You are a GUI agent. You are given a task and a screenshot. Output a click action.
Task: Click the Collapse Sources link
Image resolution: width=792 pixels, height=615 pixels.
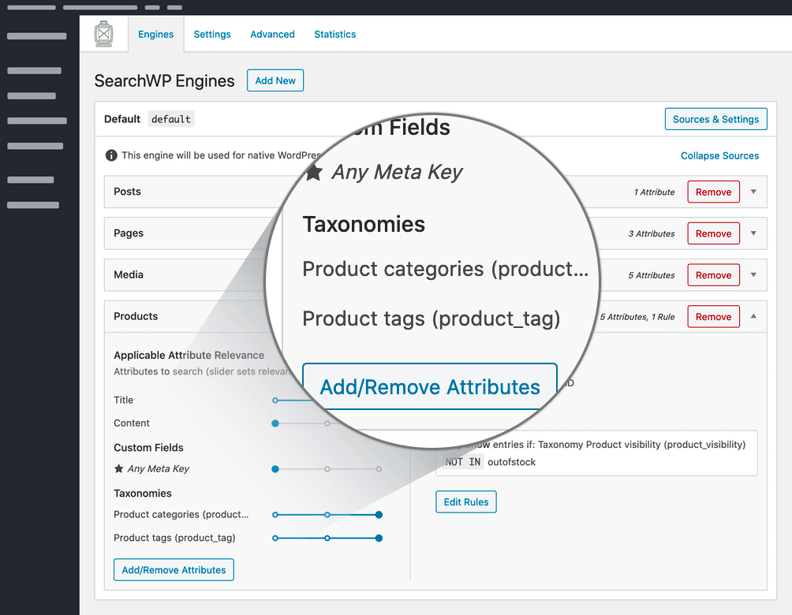719,155
